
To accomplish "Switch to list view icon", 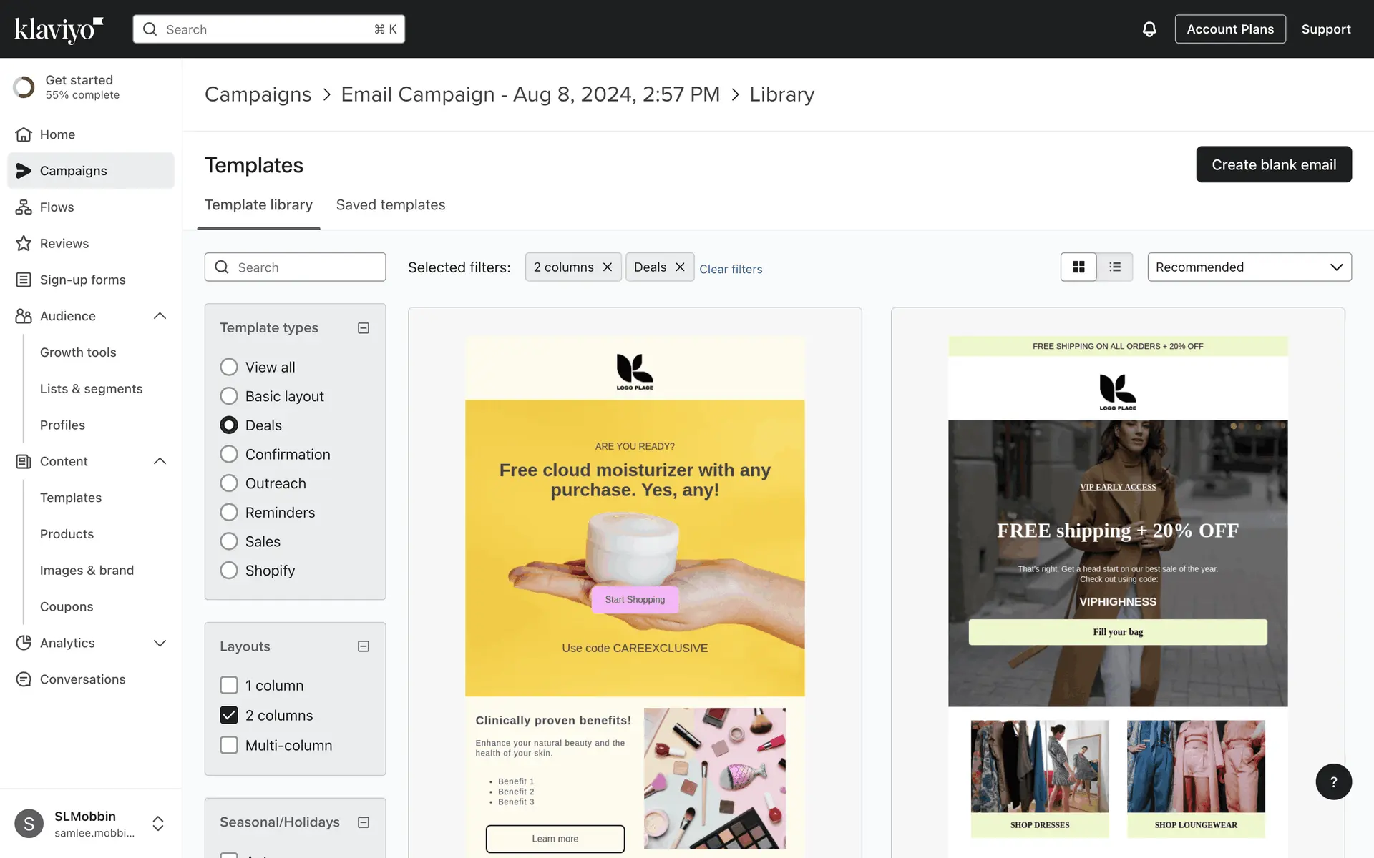I will point(1114,267).
